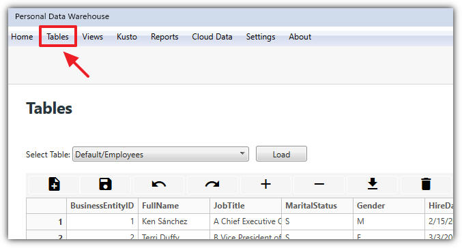Open the Select Table dropdown arrow
The height and width of the screenshot is (248, 462).
pyautogui.click(x=242, y=153)
